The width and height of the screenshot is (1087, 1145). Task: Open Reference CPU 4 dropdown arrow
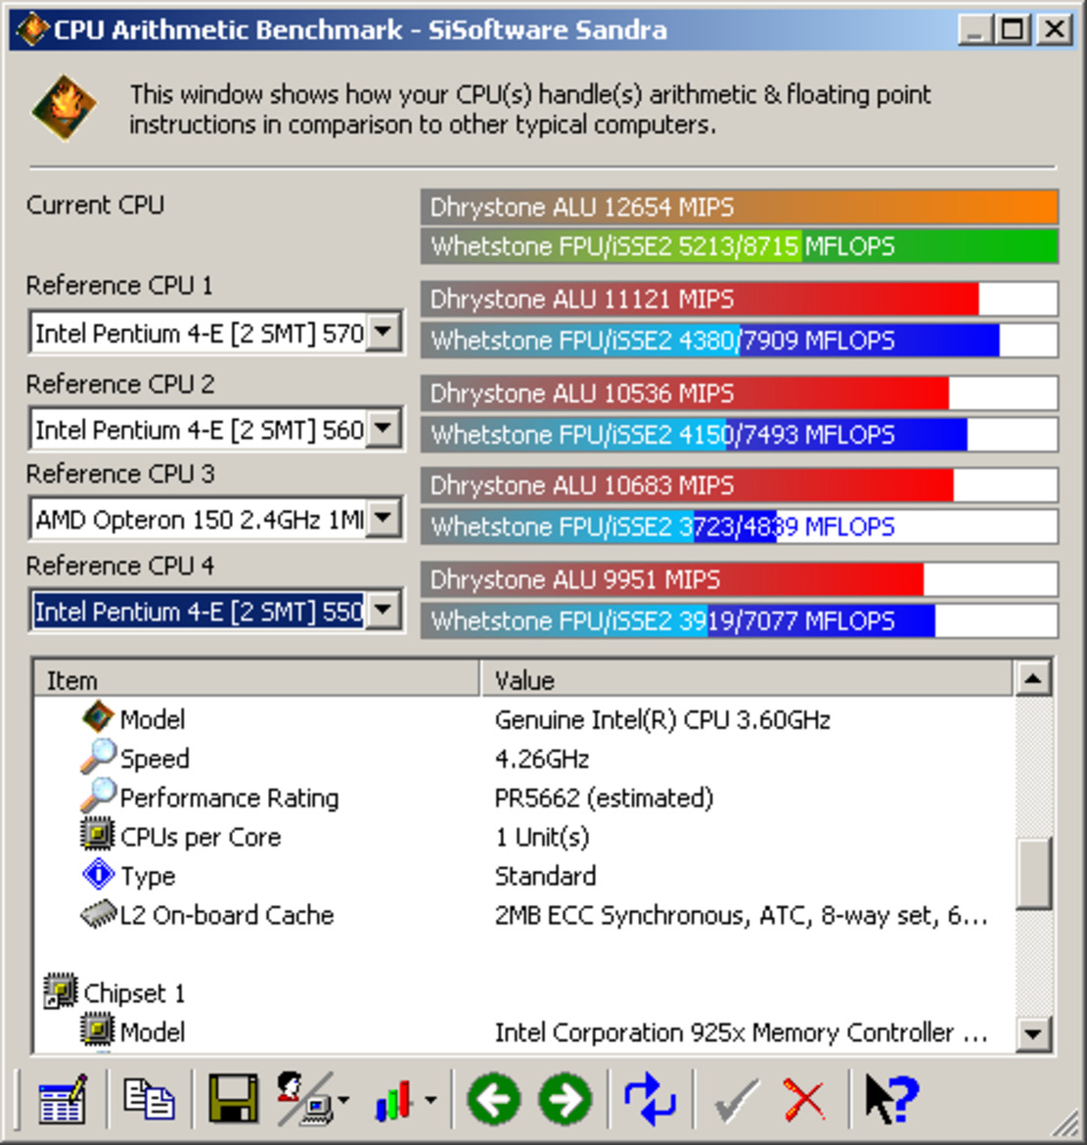384,610
